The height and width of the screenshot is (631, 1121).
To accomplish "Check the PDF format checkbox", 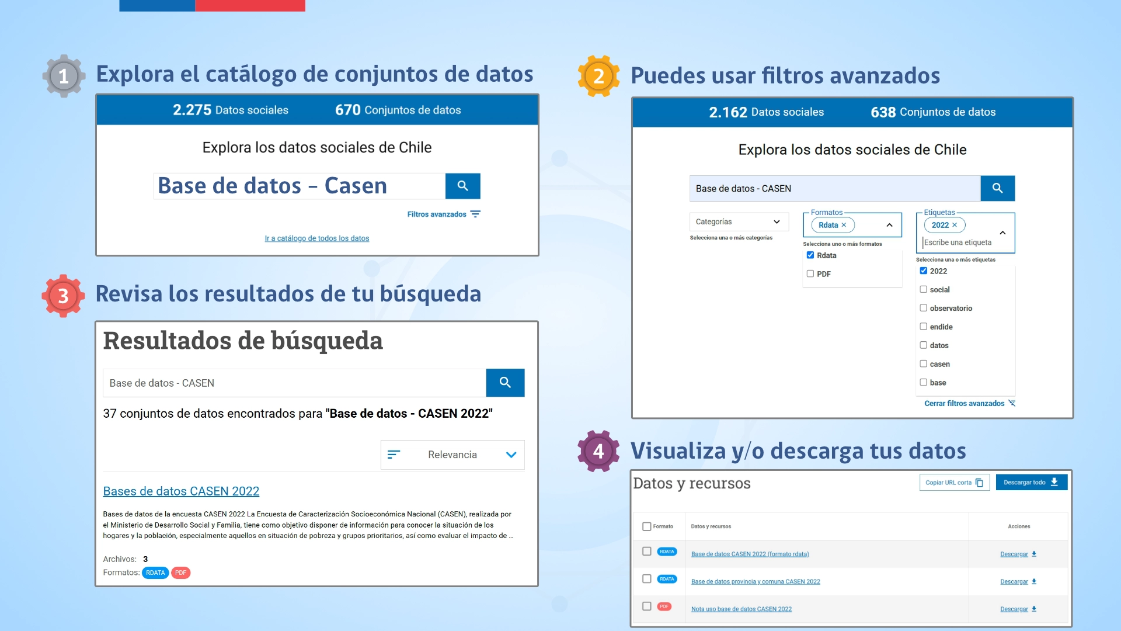I will click(x=810, y=273).
